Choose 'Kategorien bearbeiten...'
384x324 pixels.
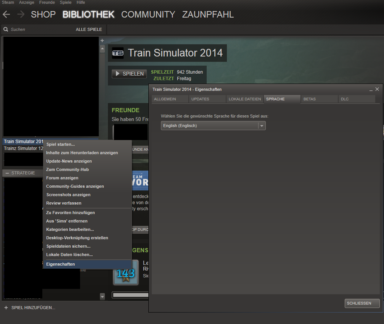[x=87, y=229]
